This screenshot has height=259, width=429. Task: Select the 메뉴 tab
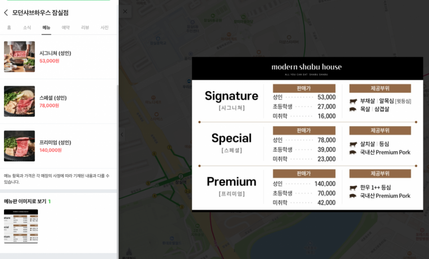(46, 27)
